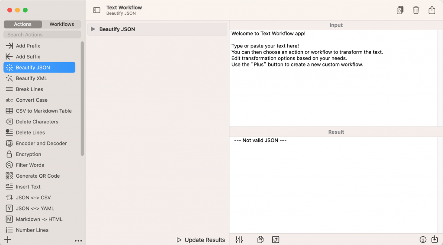Click the Update Results button
The width and height of the screenshot is (443, 245).
(x=201, y=240)
